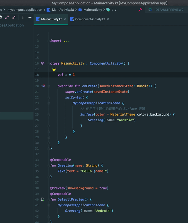Hide the project panel with minus icon
The height and width of the screenshot is (223, 188).
30,17
